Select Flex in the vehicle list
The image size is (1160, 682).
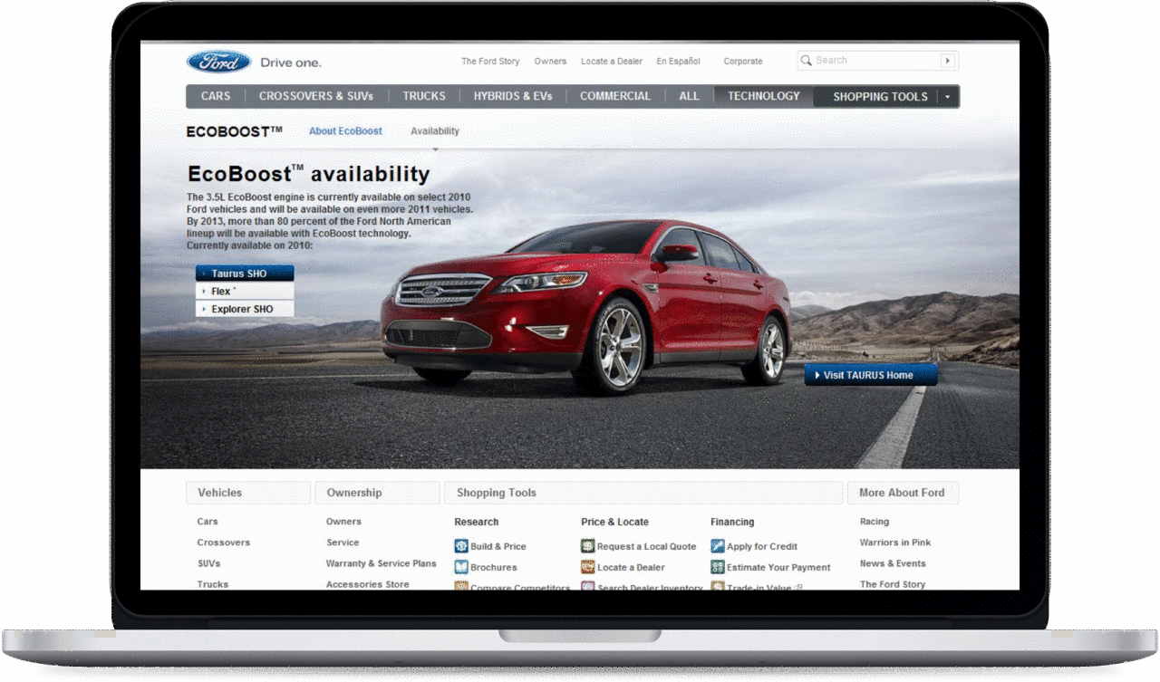245,292
